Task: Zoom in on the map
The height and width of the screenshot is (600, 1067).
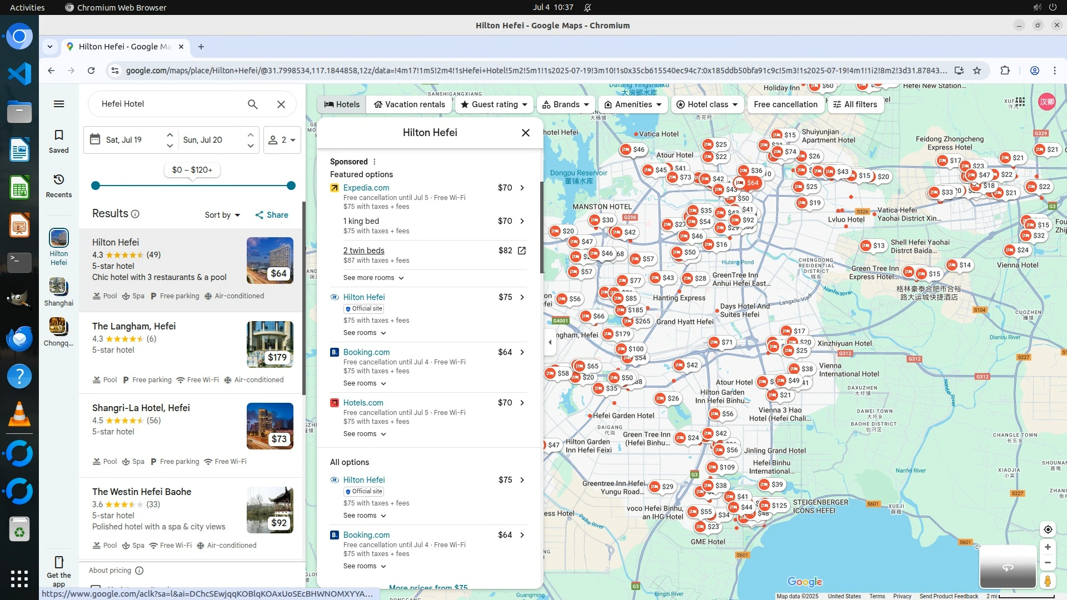Action: tap(1048, 547)
